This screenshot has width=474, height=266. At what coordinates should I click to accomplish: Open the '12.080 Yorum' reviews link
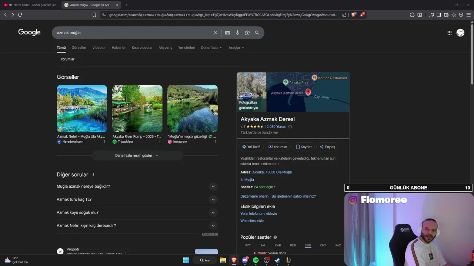[x=276, y=127]
